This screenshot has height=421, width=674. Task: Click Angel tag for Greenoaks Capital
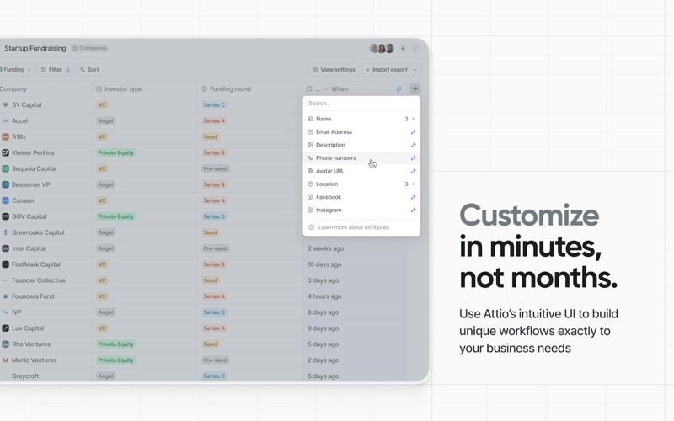[105, 232]
